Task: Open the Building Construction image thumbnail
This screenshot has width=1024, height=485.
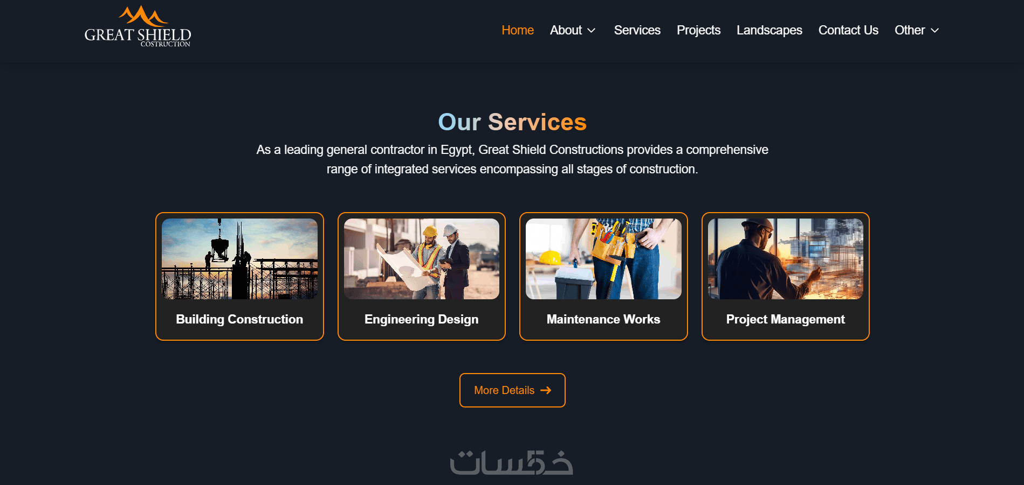Action: click(239, 259)
